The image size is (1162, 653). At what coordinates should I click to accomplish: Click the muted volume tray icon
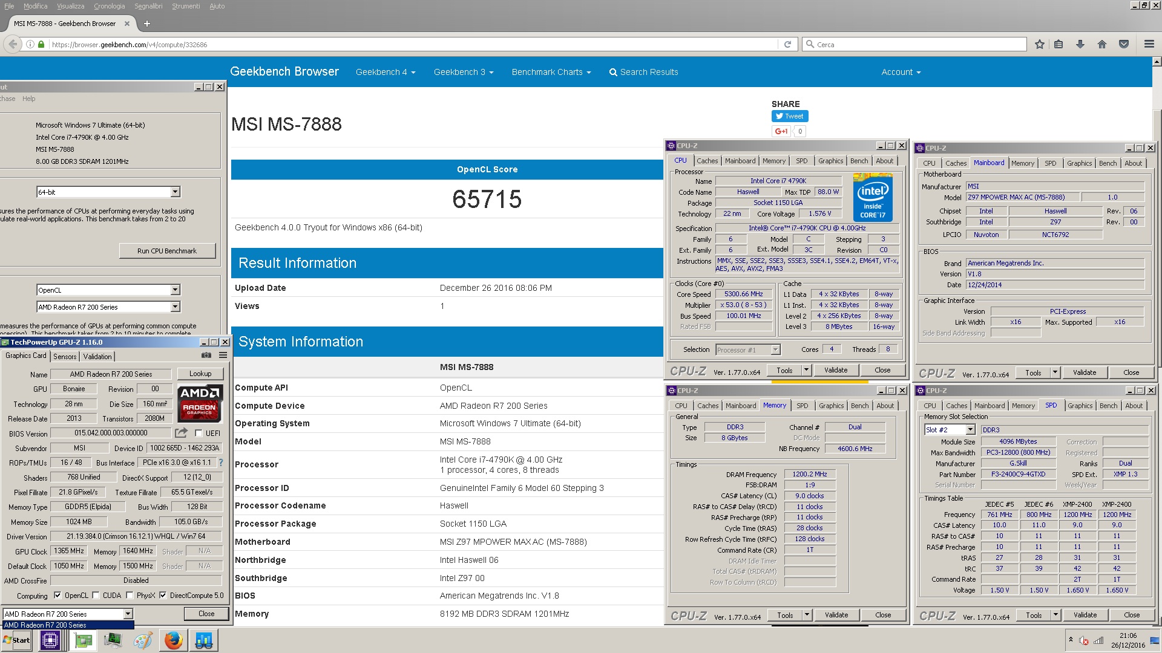(1085, 641)
